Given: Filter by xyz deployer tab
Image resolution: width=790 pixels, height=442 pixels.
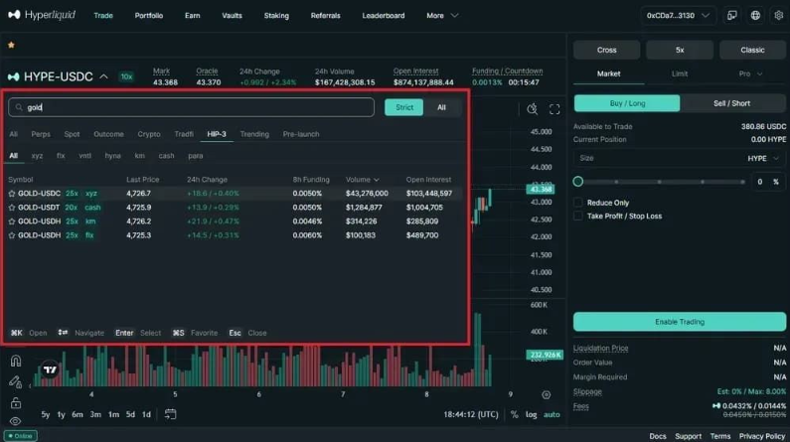Looking at the screenshot, I should pyautogui.click(x=37, y=156).
